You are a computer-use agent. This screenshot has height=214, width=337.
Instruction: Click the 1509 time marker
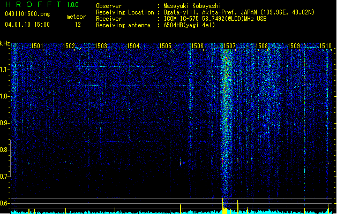[x=294, y=45]
